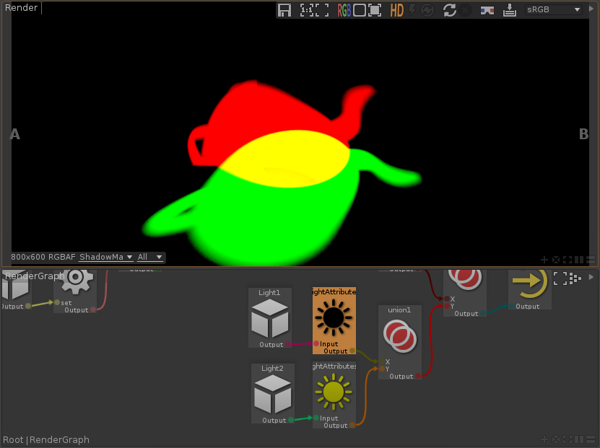Screen dimensions: 600x448
Task: Switch to the Render tab
Action: click(x=21, y=8)
